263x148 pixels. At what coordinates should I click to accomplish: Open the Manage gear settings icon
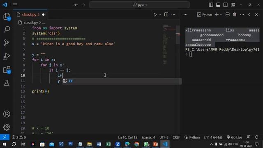point(7,127)
